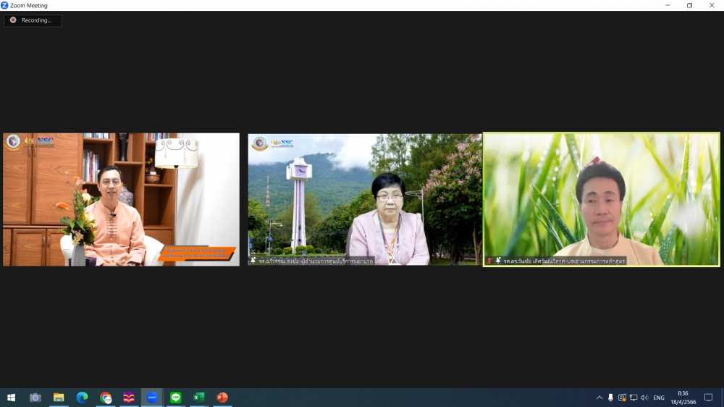Image resolution: width=724 pixels, height=407 pixels.
Task: Open the LINE app from taskbar
Action: [x=175, y=398]
